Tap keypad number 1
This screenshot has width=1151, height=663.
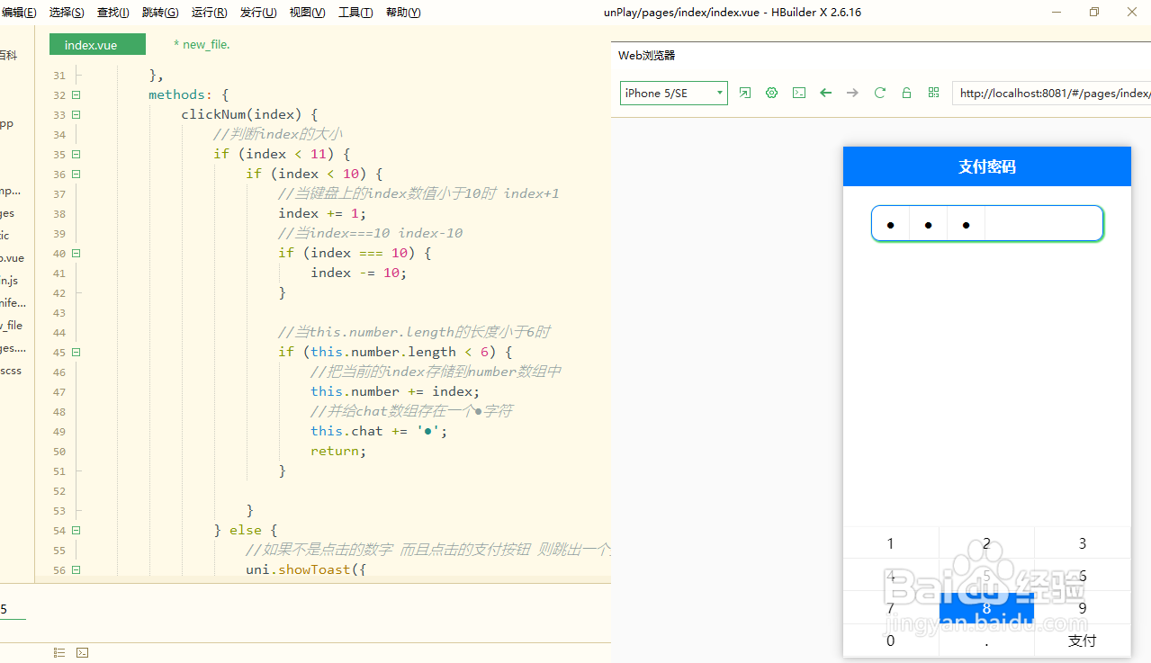(x=891, y=543)
